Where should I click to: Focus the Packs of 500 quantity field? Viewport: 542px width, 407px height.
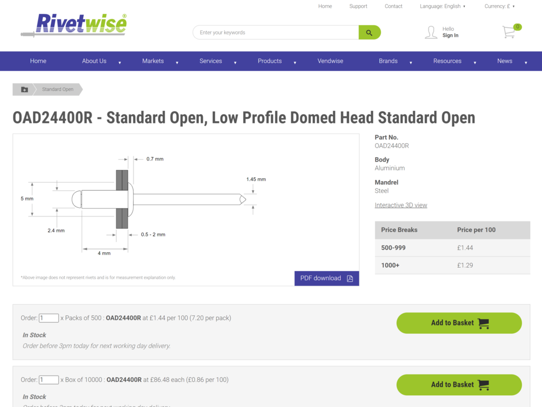tap(49, 318)
